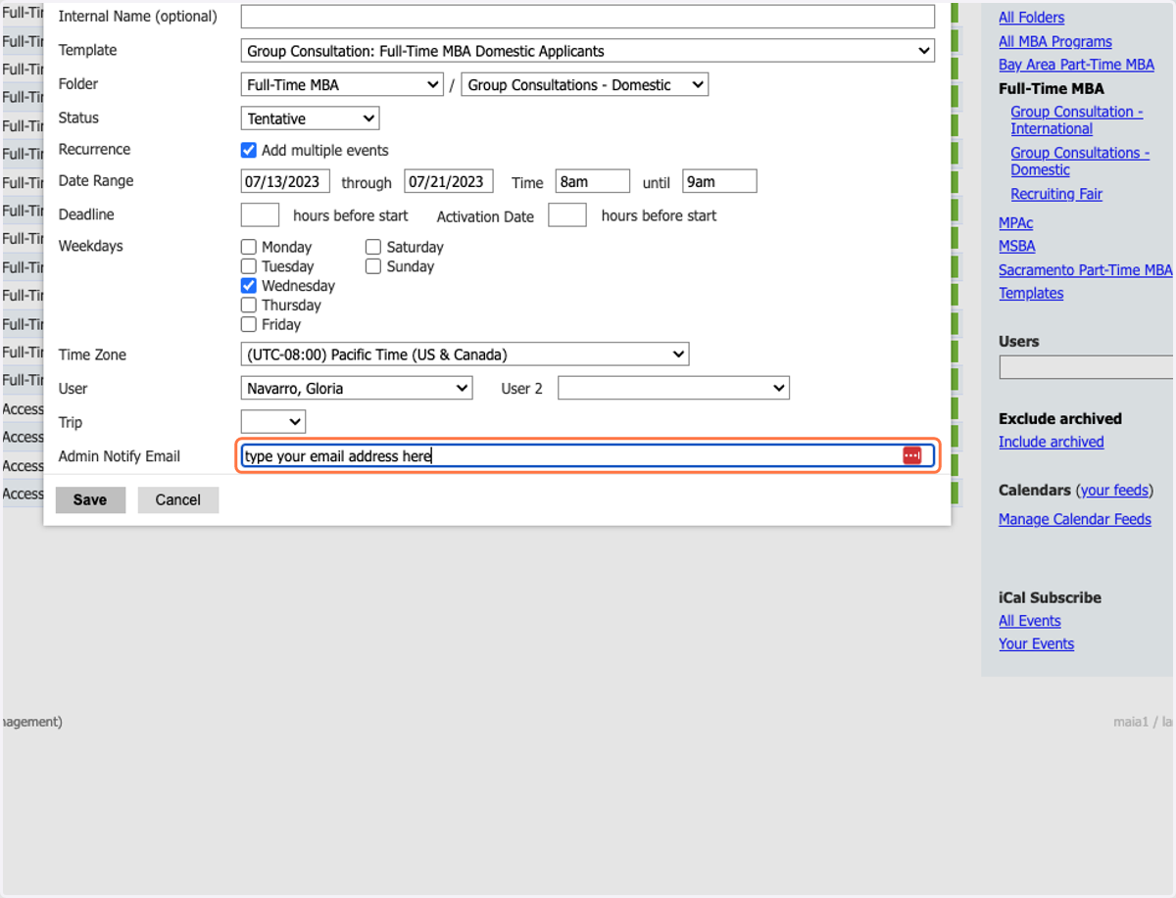
Task: Click the start time field 8am
Action: 593,181
